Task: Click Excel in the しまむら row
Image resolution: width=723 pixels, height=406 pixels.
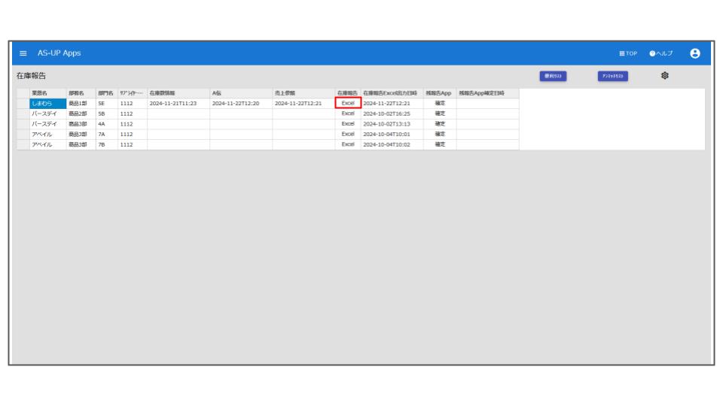Action: pos(348,103)
